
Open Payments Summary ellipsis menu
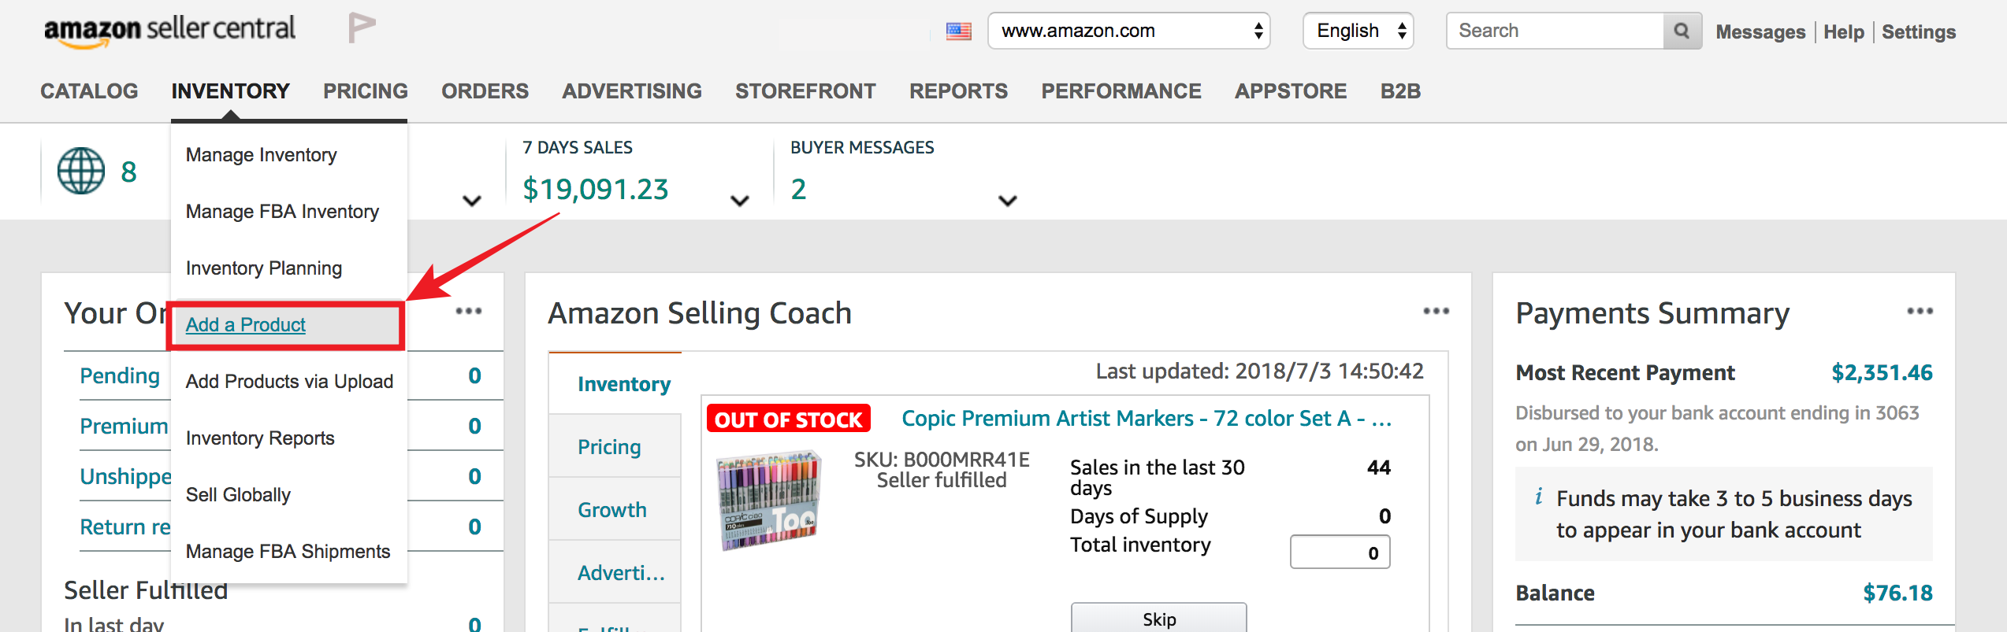click(x=1920, y=311)
